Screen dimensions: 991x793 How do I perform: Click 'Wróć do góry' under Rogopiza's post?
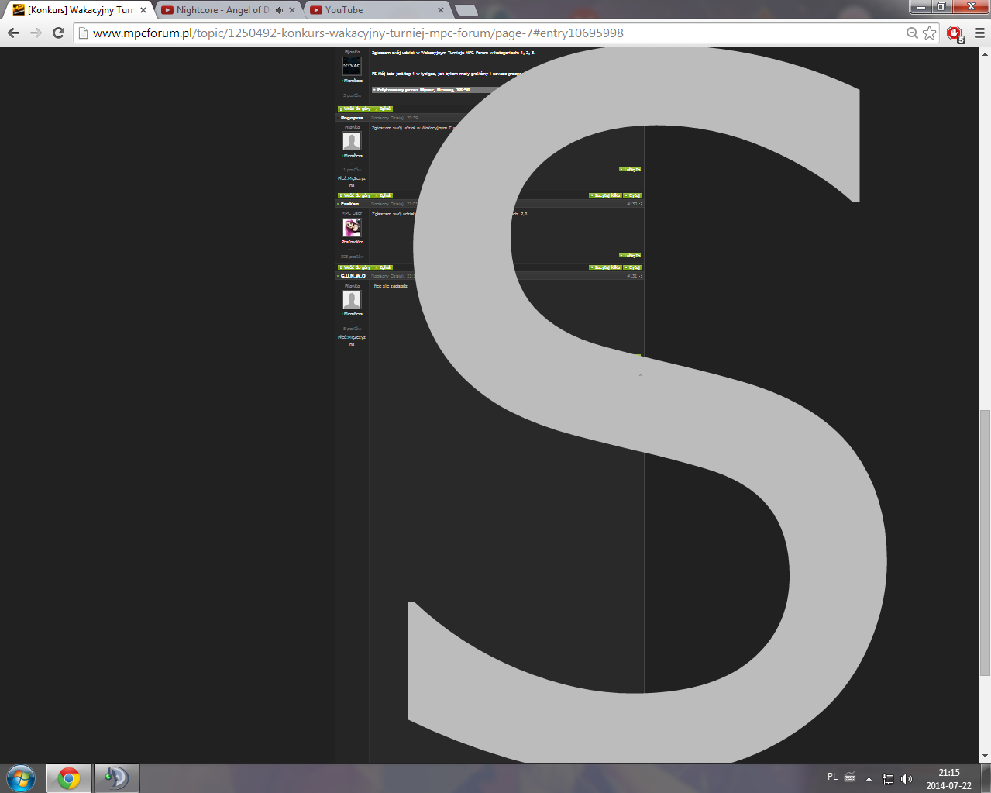coord(355,195)
